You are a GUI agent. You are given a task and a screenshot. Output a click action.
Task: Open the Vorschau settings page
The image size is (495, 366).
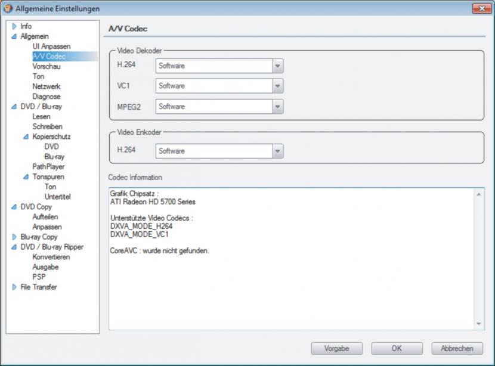point(47,67)
